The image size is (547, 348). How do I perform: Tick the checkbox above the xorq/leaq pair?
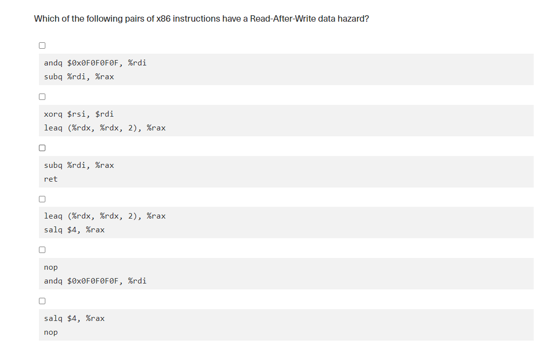42,96
